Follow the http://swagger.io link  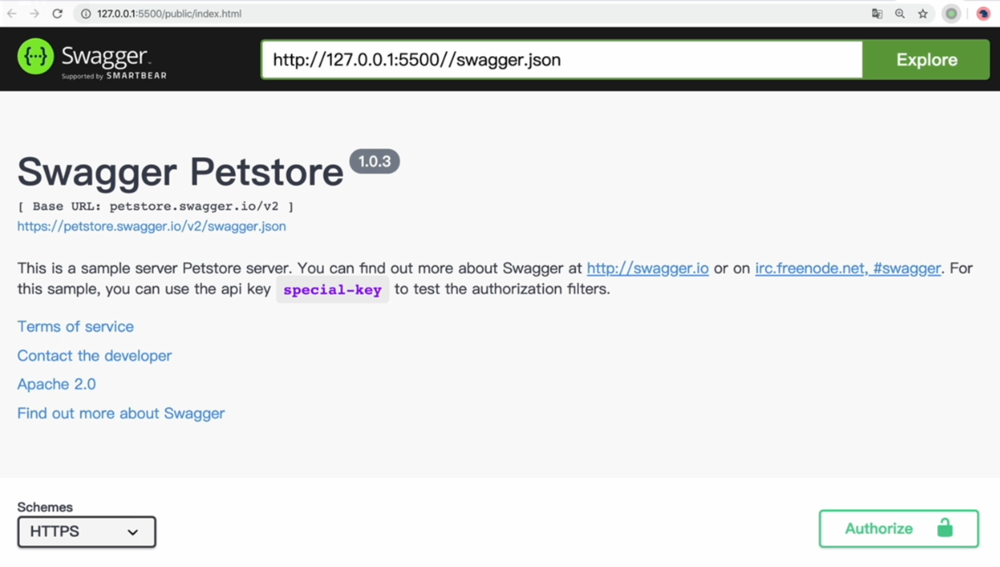647,268
